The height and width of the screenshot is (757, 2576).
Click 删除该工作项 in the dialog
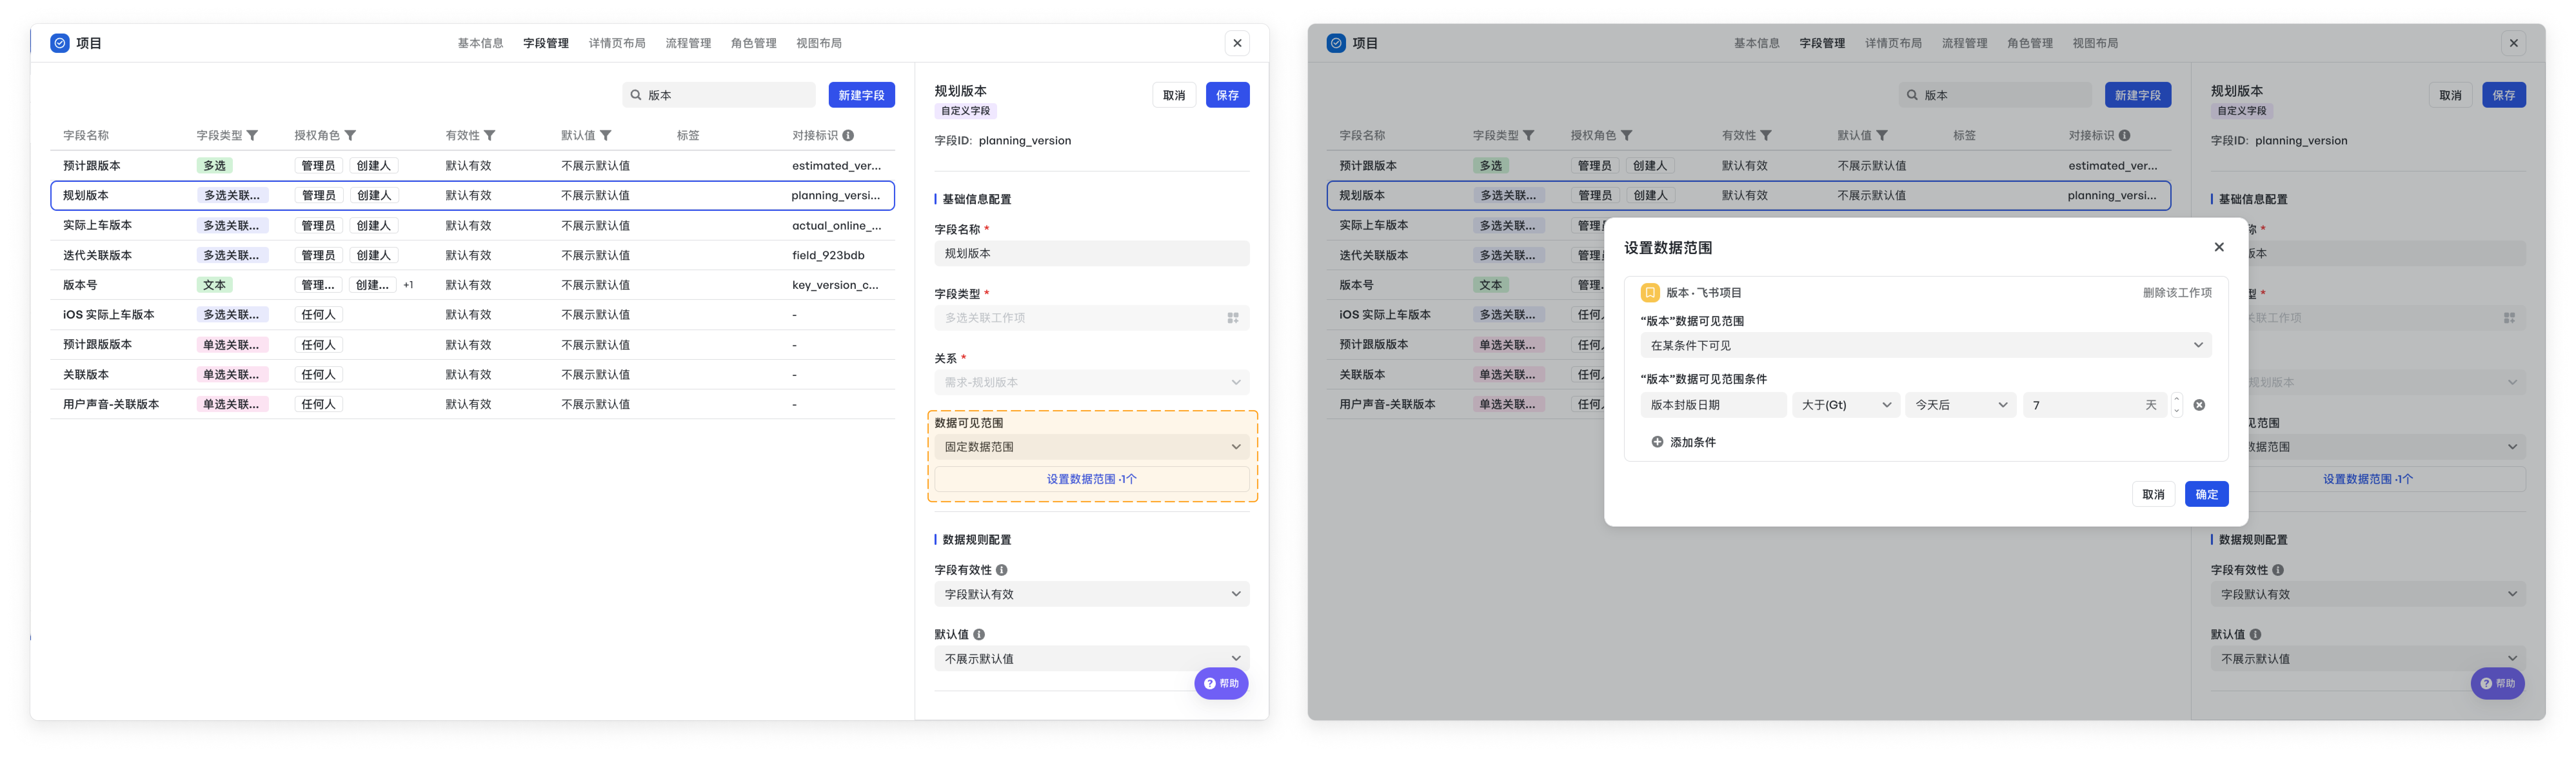point(2177,293)
